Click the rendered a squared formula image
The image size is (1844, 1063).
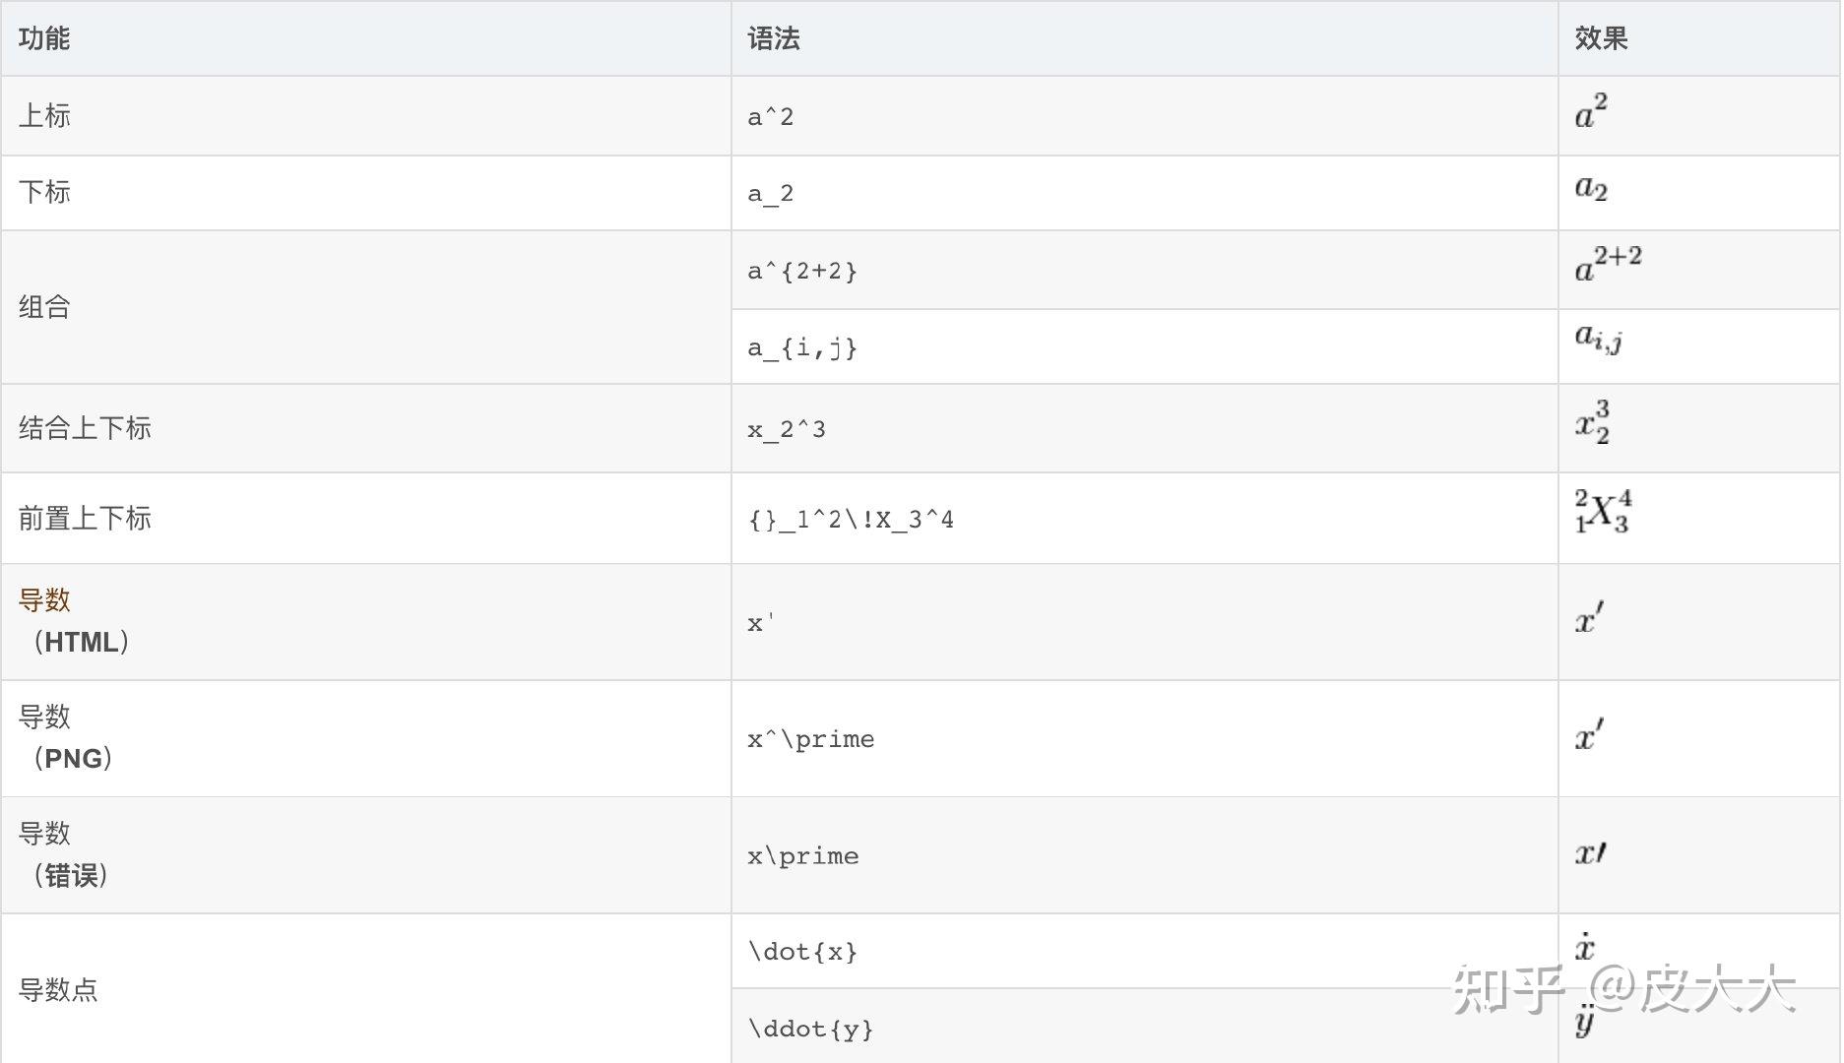tap(1591, 111)
